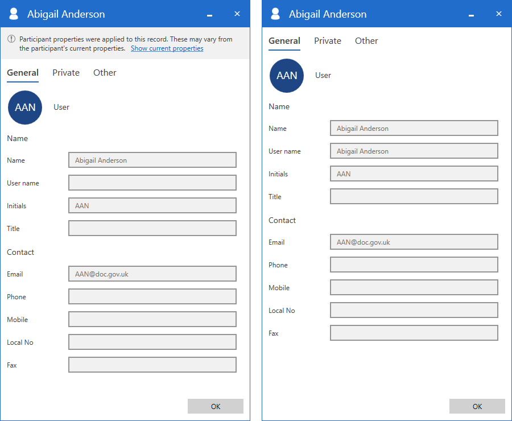Switch to the Other tab in the right dialog
Viewport: 512px width, 421px height.
[366, 41]
